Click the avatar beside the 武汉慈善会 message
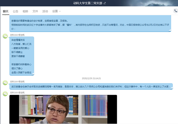The width and height of the screenshot is (178, 124). click(5, 83)
